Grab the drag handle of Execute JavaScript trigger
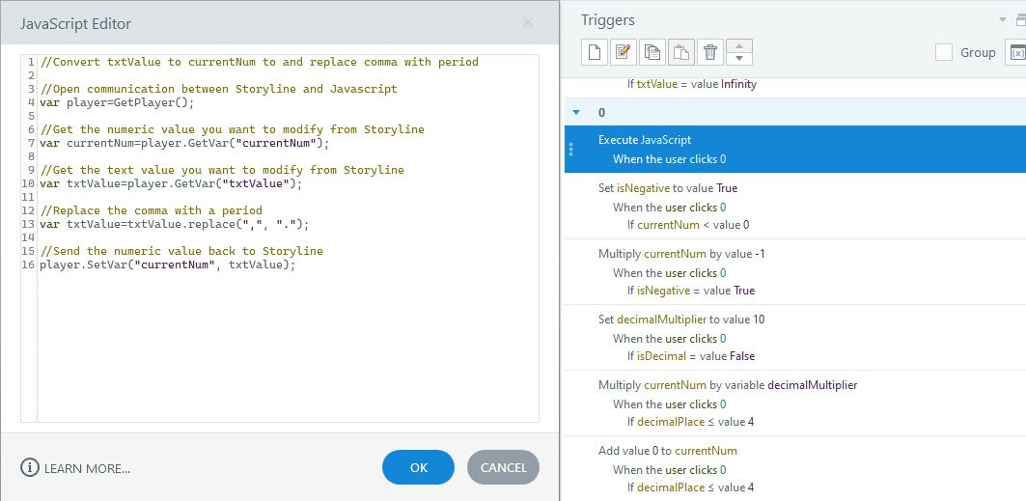 [x=571, y=150]
